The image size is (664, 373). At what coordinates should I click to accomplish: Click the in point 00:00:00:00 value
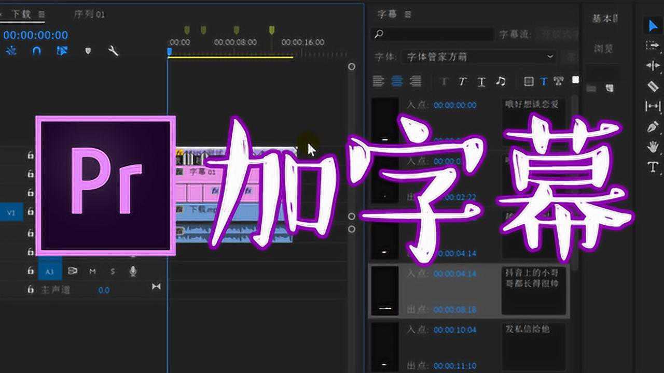click(455, 105)
